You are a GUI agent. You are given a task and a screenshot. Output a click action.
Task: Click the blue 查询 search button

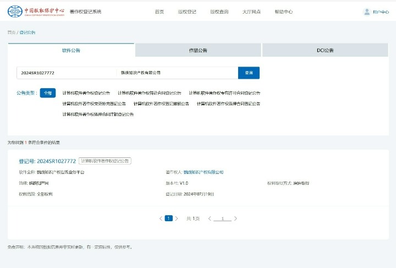(x=249, y=73)
